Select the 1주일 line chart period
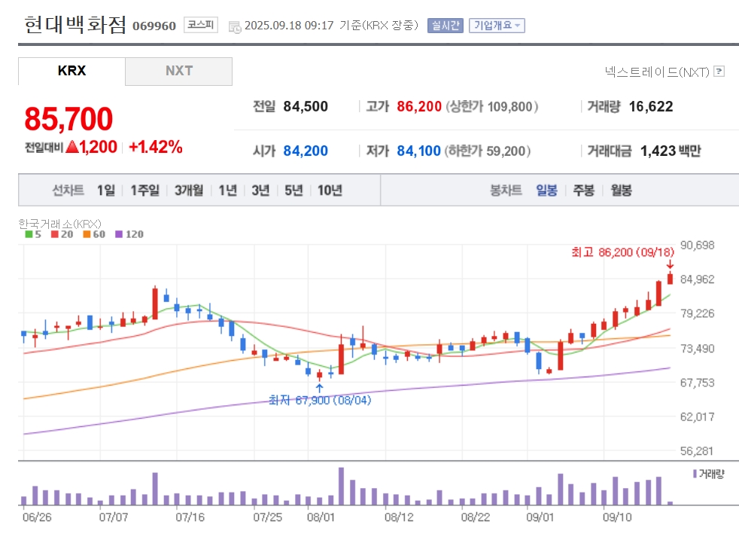Screen dimensions: 739x540 (x=144, y=190)
